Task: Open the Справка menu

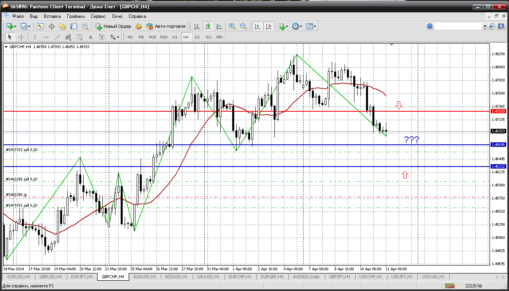Action: 137,16
